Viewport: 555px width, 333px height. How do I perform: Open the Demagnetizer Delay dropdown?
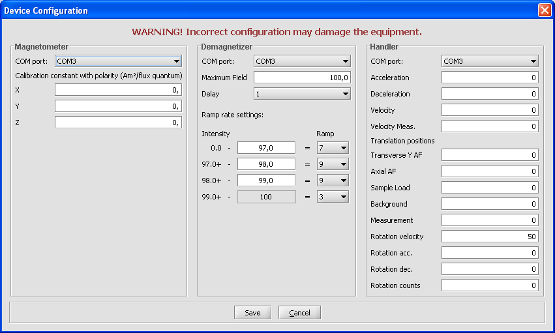pyautogui.click(x=302, y=94)
